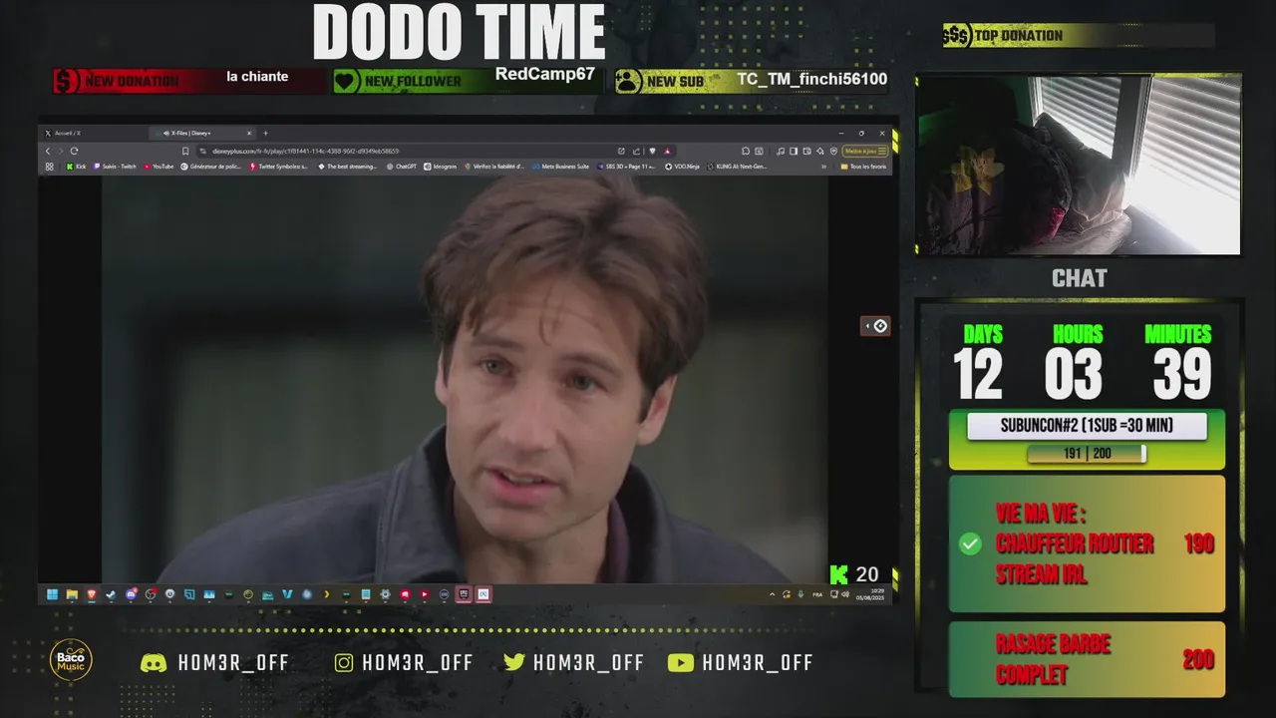Open the Suivis - Twitch bookmark

[116, 167]
